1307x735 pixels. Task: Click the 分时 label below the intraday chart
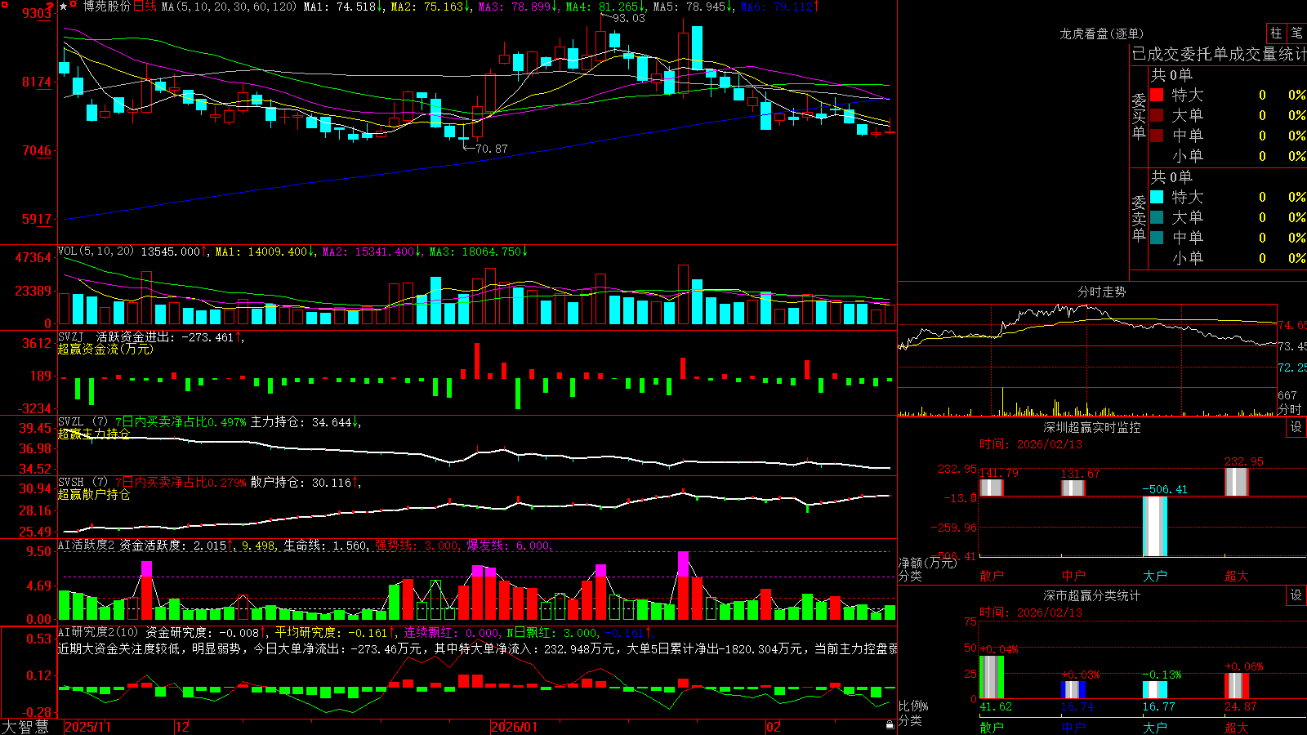click(x=1290, y=408)
